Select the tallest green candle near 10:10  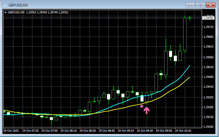point(185,34)
